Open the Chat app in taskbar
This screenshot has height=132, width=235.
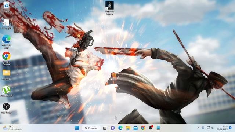click(113, 128)
